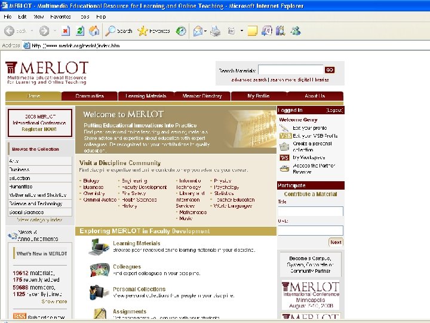Click the WS My Workspace icon
The height and width of the screenshot is (323, 430).
[x=284, y=158]
